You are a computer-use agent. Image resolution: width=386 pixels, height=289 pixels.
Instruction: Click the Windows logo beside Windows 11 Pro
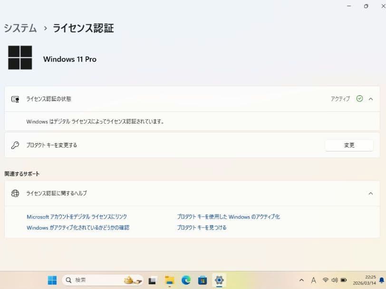coord(20,58)
